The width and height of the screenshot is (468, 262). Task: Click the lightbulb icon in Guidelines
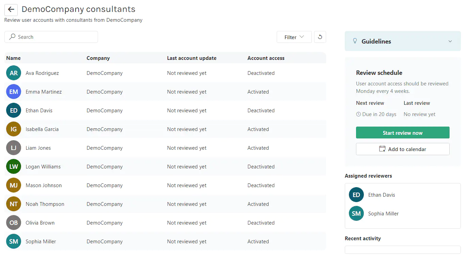coord(355,41)
